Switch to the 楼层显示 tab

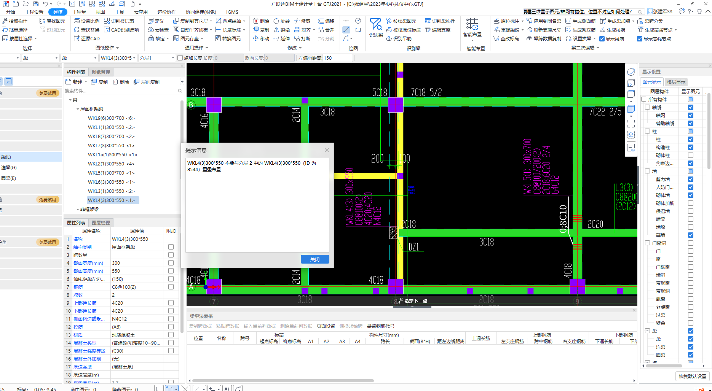coord(676,82)
